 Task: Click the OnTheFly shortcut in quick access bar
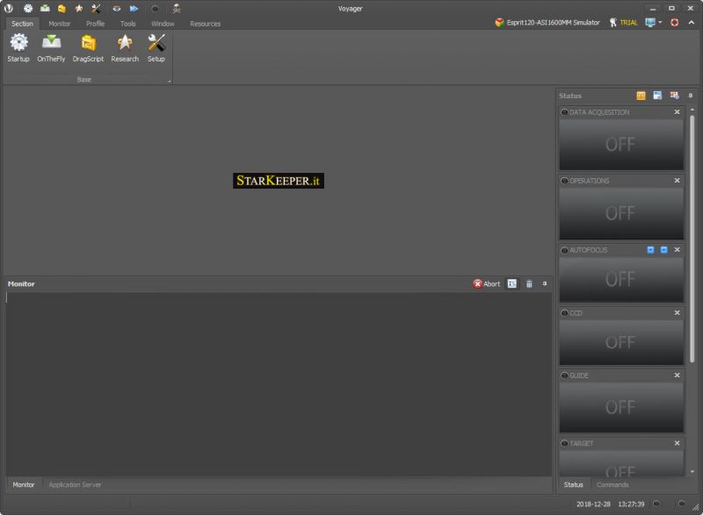tap(45, 8)
